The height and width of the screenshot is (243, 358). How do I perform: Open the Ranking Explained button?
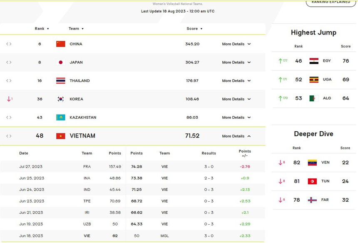tap(331, 2)
